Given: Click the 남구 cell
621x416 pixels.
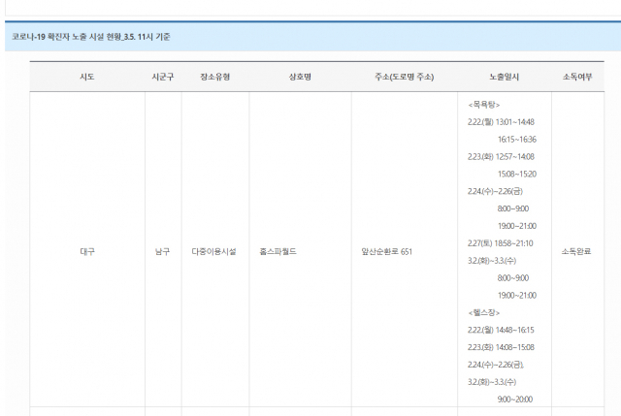Looking at the screenshot, I should (x=163, y=251).
